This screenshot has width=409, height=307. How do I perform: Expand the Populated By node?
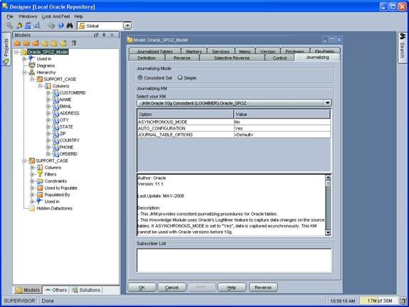pos(32,195)
